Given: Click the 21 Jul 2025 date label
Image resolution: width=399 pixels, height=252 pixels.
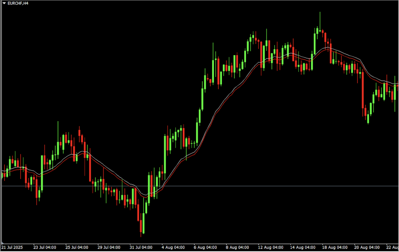Looking at the screenshot, I should (x=12, y=247).
